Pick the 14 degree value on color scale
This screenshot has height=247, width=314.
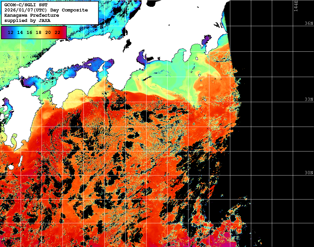[x=20, y=33]
